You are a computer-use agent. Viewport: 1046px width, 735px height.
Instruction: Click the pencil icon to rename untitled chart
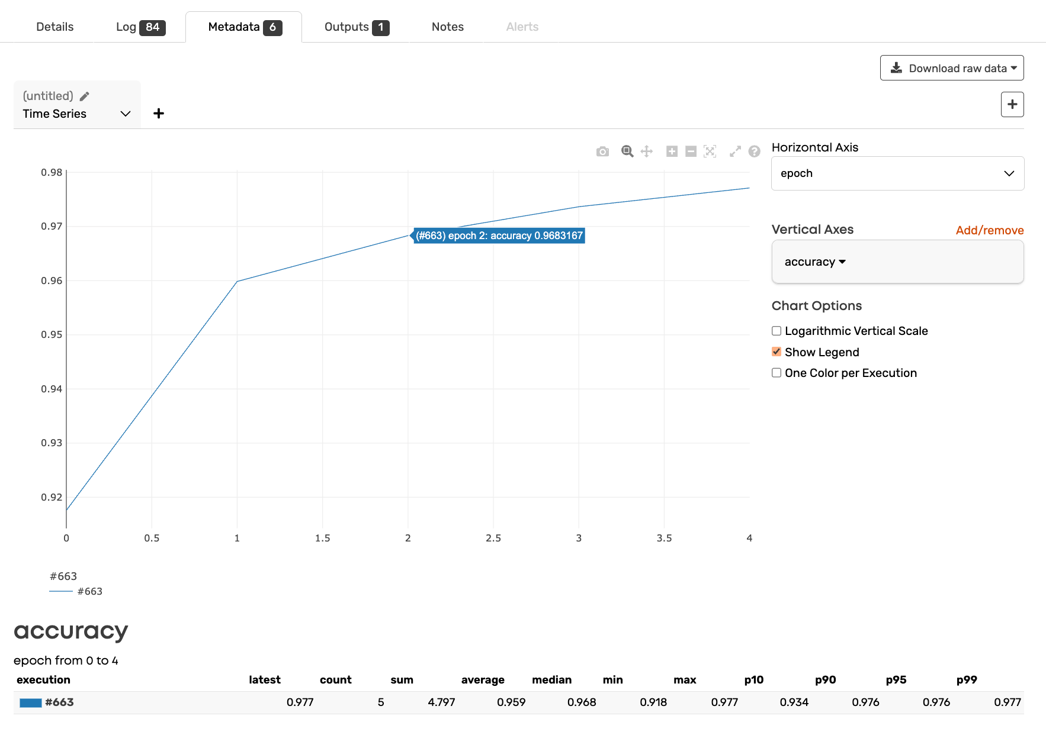(85, 96)
